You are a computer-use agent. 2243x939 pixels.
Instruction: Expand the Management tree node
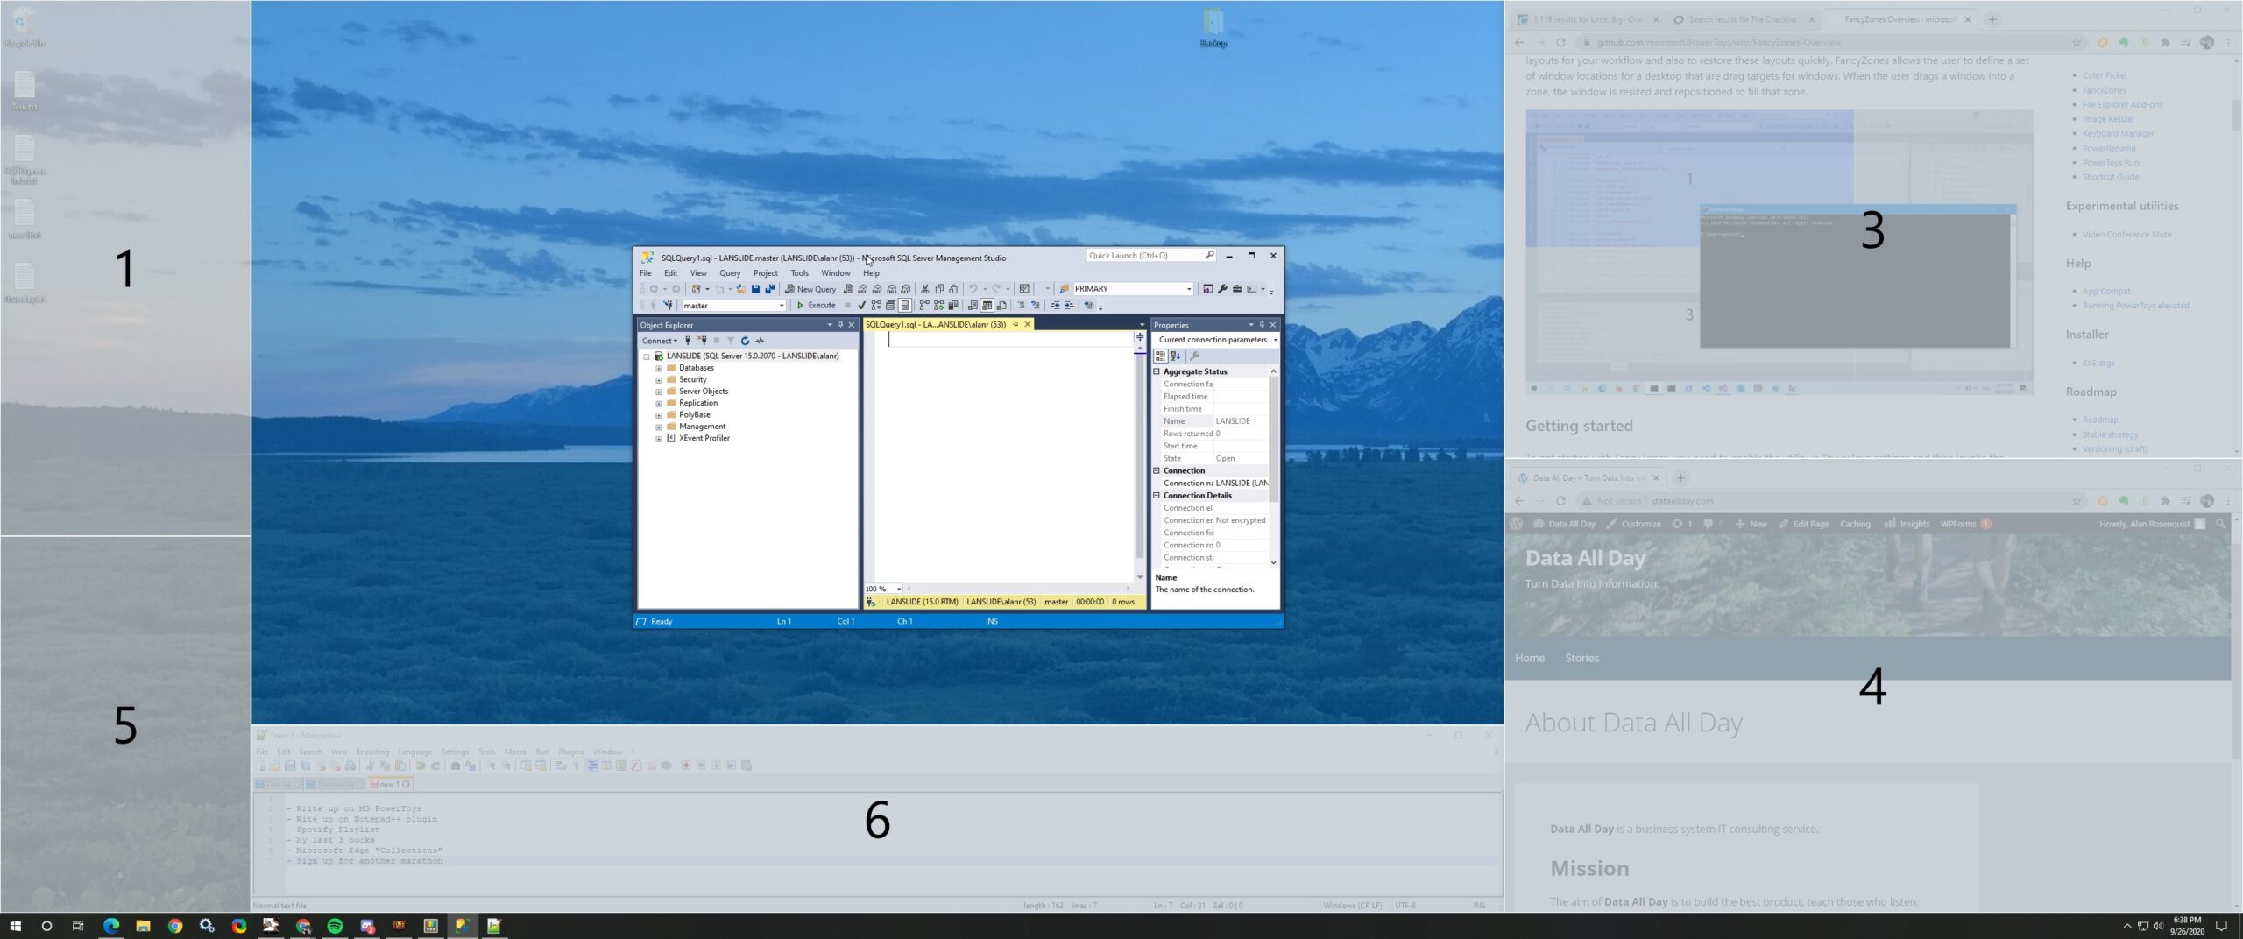click(659, 427)
